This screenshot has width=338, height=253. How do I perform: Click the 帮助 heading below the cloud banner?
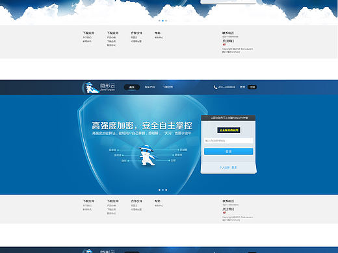pyautogui.click(x=157, y=33)
